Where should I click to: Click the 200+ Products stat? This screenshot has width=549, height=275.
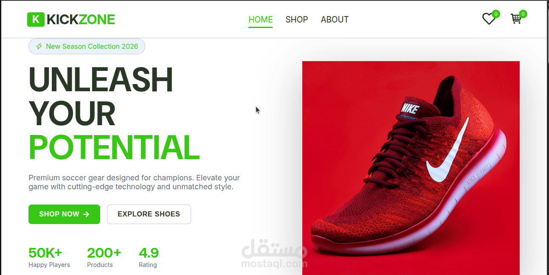(x=104, y=258)
